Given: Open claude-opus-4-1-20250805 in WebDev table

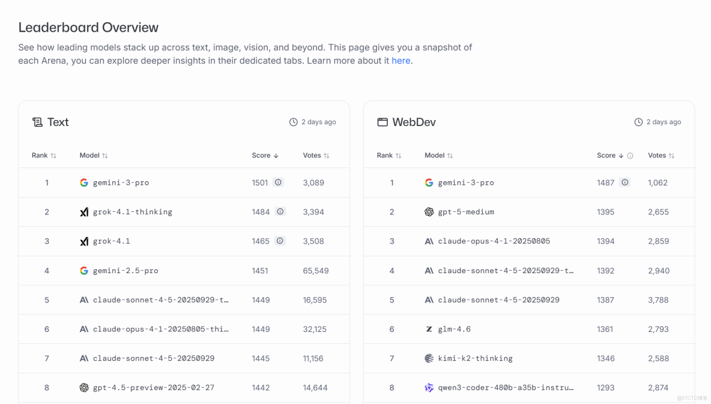Looking at the screenshot, I should (x=494, y=241).
